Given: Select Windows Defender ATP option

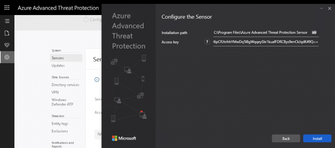Looking at the screenshot, I should click(59, 102).
